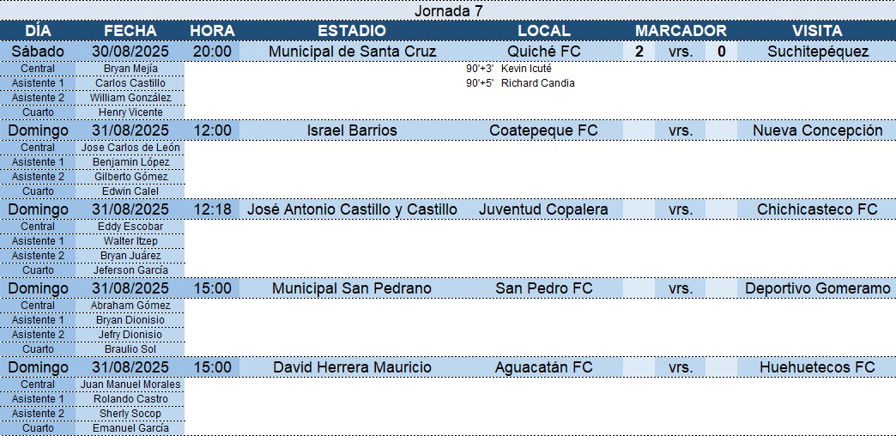Click the Richard Candia goal scorer entry
Screen dimensions: 896x436
537,83
